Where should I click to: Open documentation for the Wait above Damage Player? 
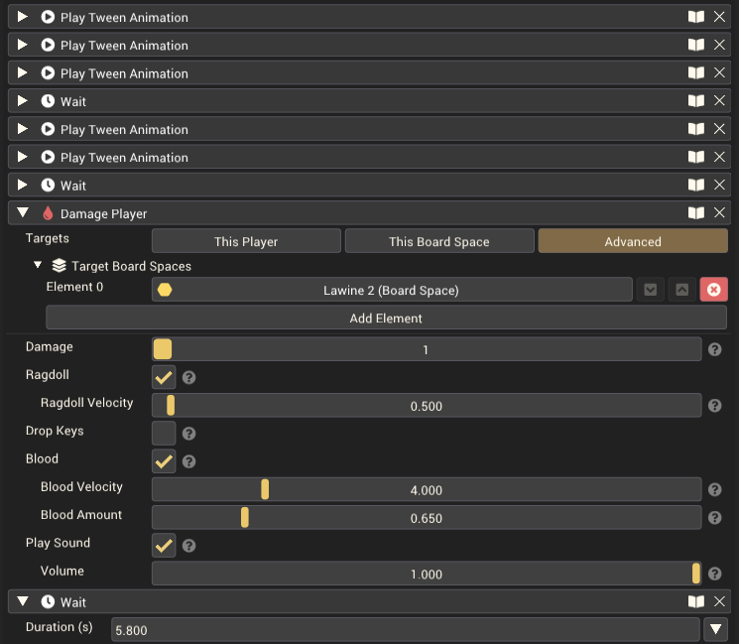pos(695,185)
